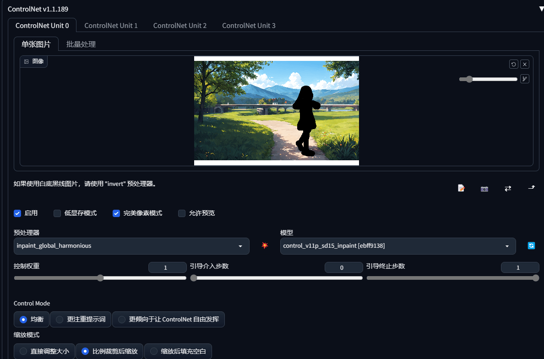
Task: Check the 允许预览 checkbox
Action: 182,213
